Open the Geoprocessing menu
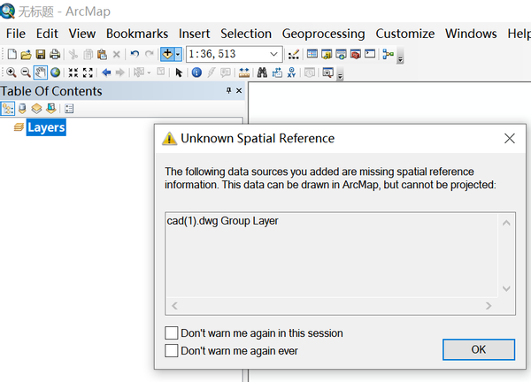The height and width of the screenshot is (382, 531). tap(323, 34)
